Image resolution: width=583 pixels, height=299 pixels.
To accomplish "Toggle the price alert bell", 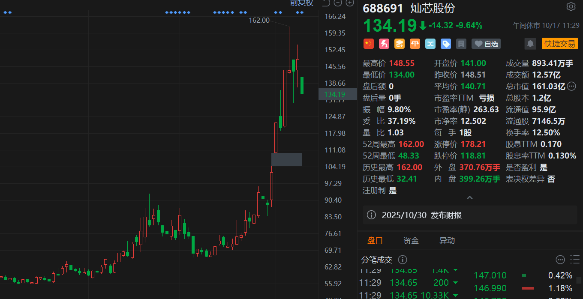I will (530, 44).
